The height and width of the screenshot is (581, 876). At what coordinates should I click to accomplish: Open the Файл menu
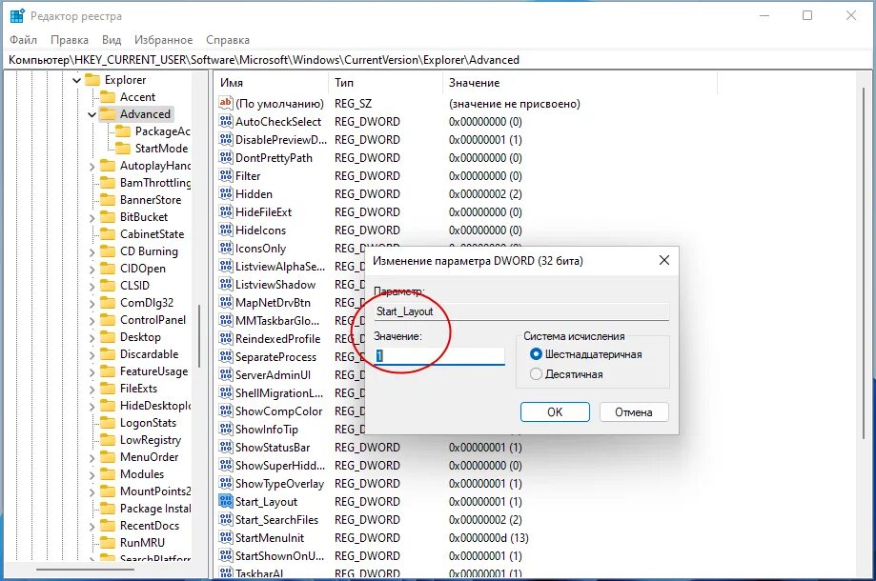coord(24,40)
